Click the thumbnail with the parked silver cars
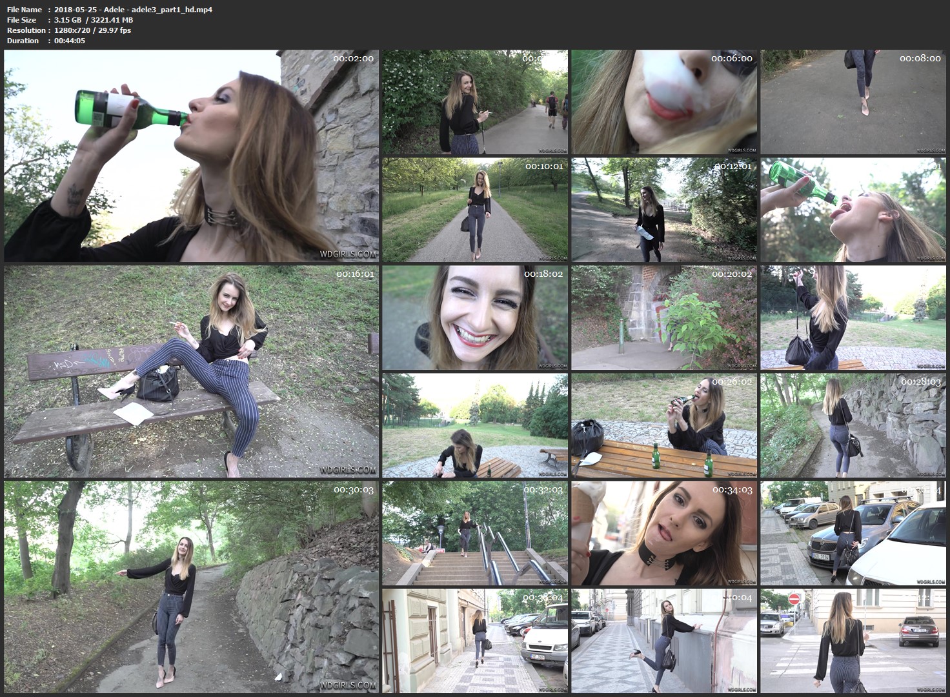 853,533
